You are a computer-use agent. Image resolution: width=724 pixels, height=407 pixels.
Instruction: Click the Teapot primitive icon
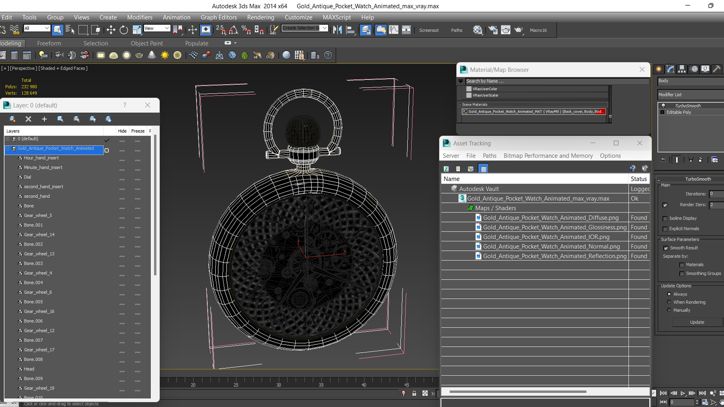click(x=139, y=55)
